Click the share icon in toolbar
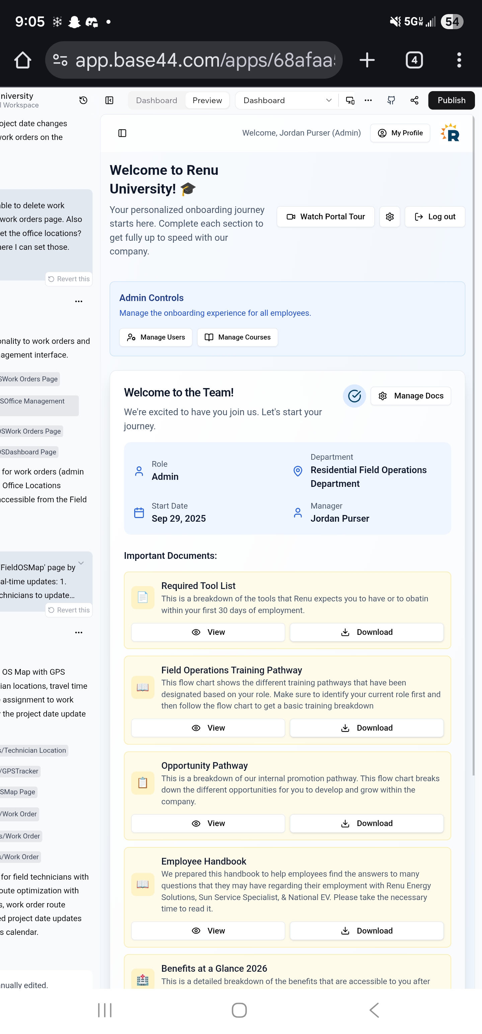The height and width of the screenshot is (1034, 482). coord(415,100)
